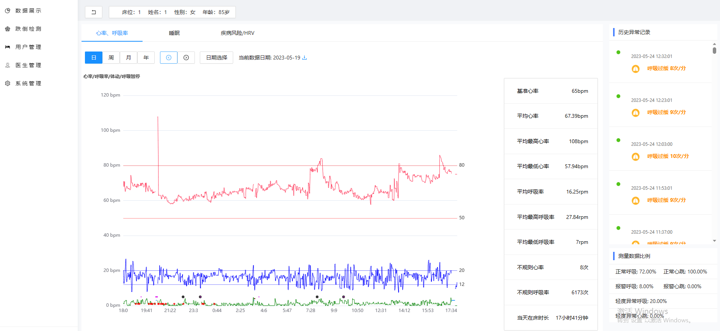Click green status dot of 12:32:01 record

(618, 52)
